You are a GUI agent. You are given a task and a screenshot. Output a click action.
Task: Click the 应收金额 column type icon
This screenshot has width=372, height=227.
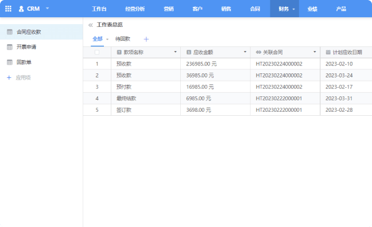(x=189, y=52)
